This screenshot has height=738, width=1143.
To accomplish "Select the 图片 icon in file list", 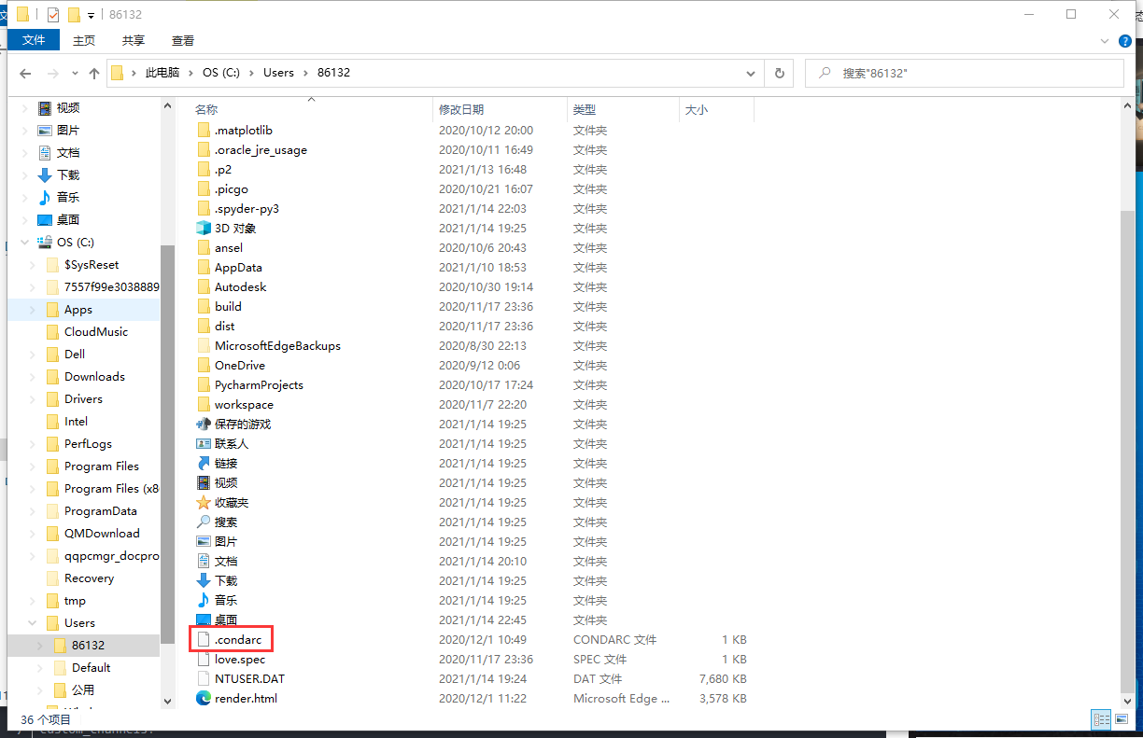I will (205, 542).
